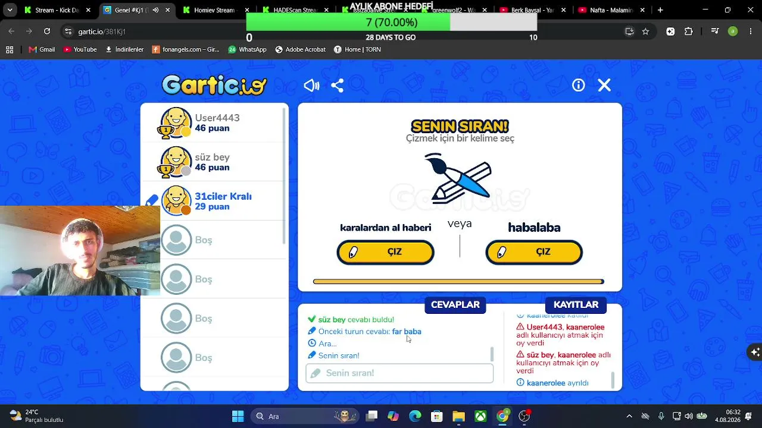
Task: Switch to the "Berk Baysal" YouTube tab
Action: click(x=532, y=10)
